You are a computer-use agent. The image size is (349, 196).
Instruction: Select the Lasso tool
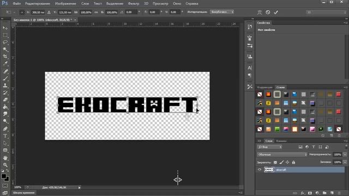tap(5, 42)
